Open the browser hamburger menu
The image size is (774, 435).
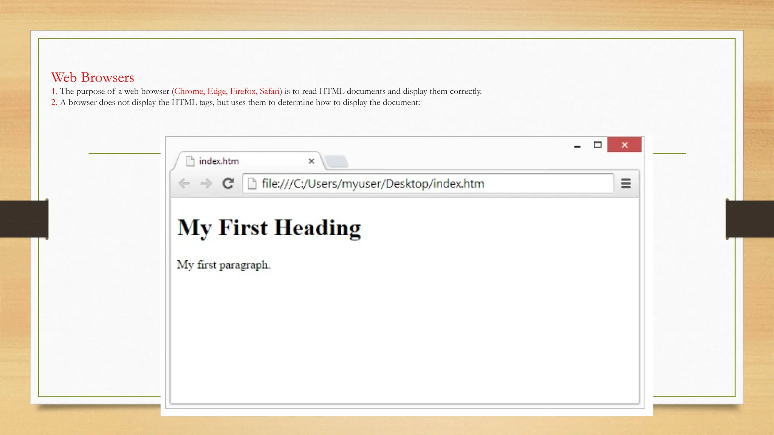(626, 184)
